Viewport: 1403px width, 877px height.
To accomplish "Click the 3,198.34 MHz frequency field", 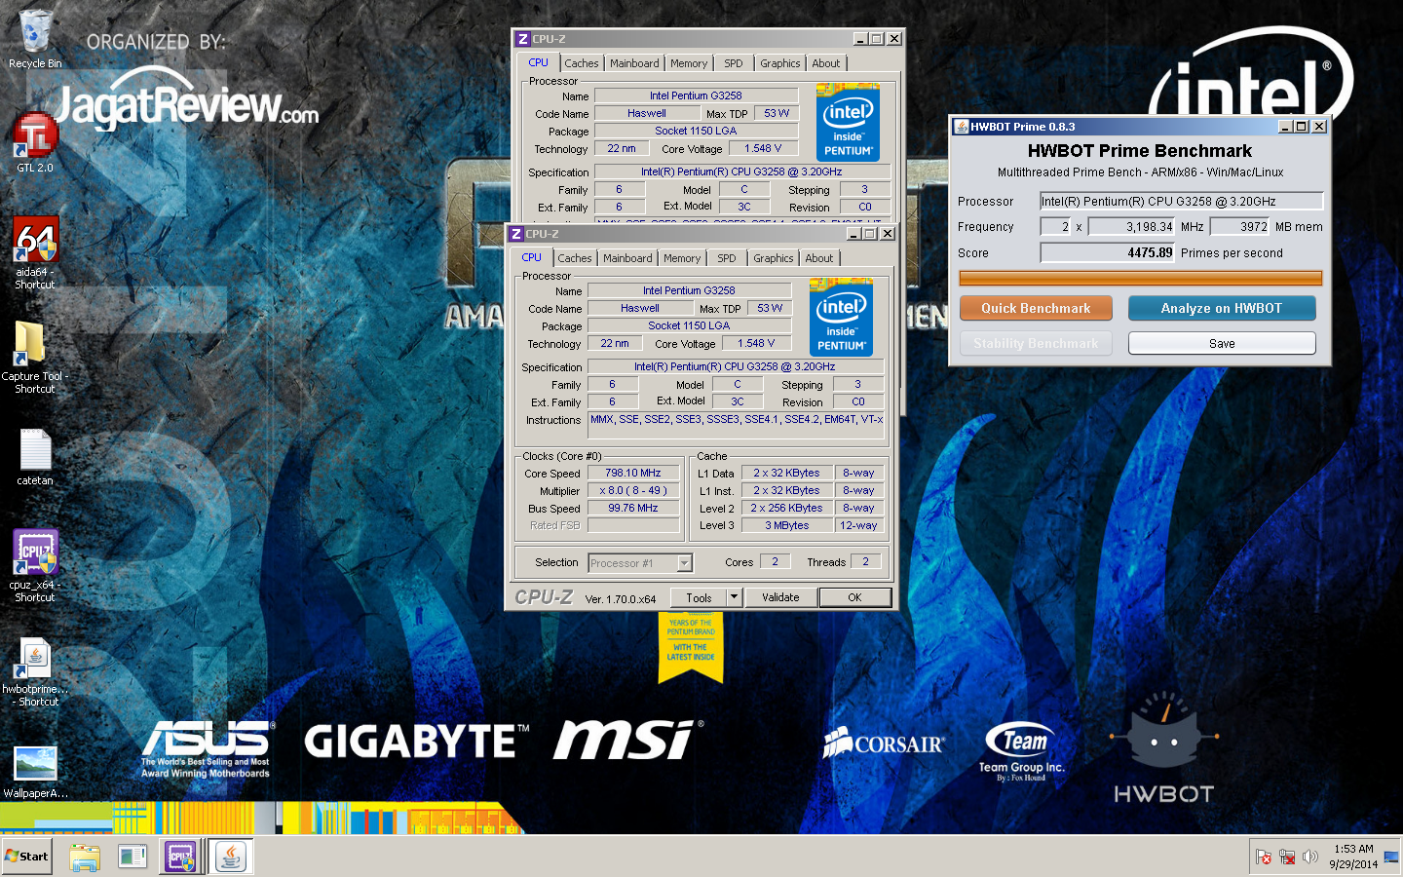I will point(1132,226).
